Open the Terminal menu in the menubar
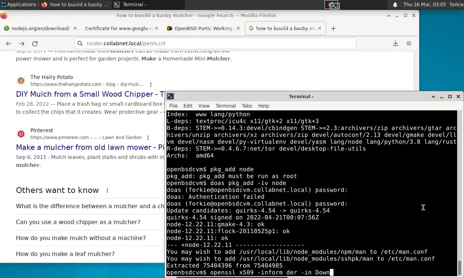Screen dimensions: 464x278 (225, 106)
